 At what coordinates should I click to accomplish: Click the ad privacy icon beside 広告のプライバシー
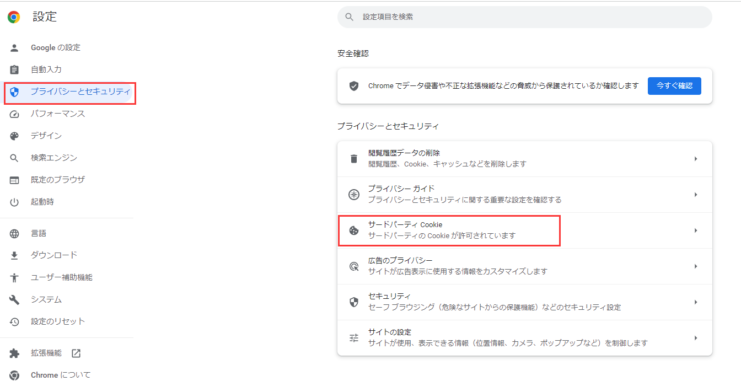pos(353,265)
